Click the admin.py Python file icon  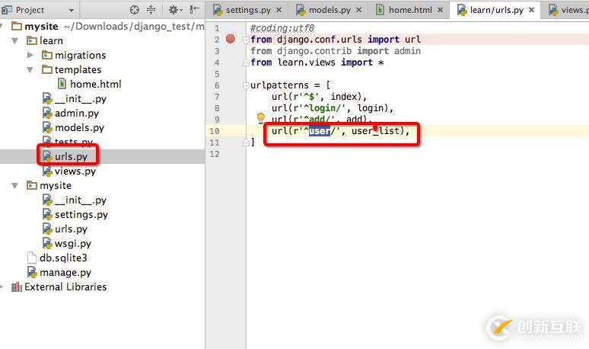47,113
